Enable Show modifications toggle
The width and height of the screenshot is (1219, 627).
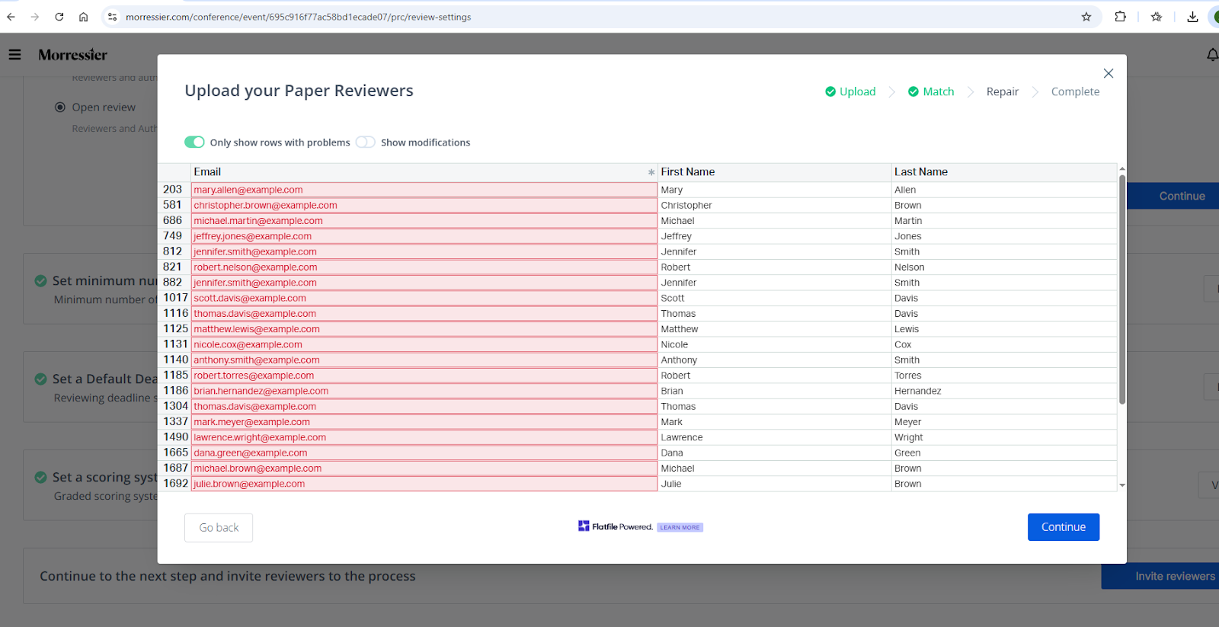click(366, 142)
